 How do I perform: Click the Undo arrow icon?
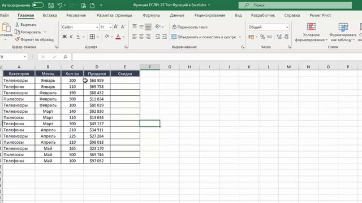(59, 5)
